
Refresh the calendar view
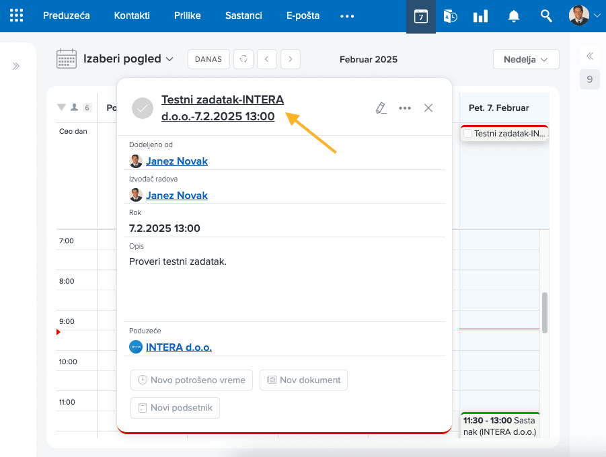(243, 59)
